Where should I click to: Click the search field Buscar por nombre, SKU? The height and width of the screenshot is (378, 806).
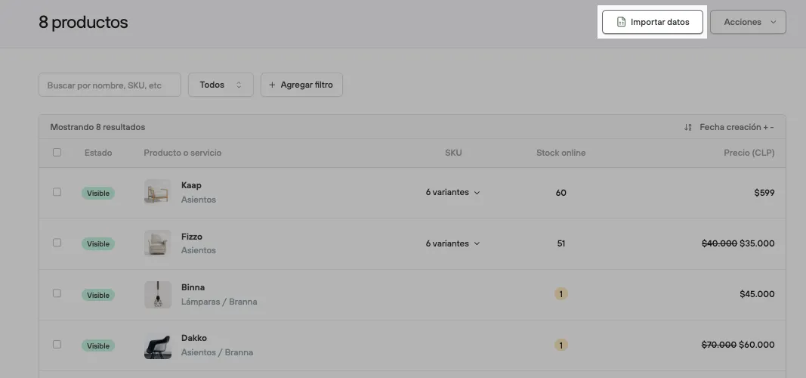tap(110, 85)
